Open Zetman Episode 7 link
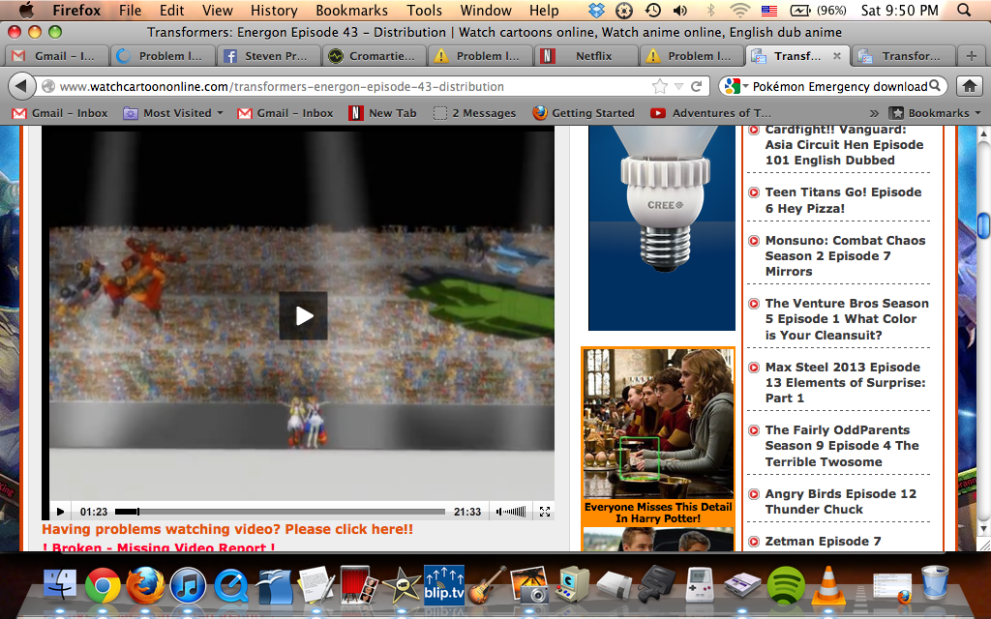The image size is (991, 619). (823, 542)
